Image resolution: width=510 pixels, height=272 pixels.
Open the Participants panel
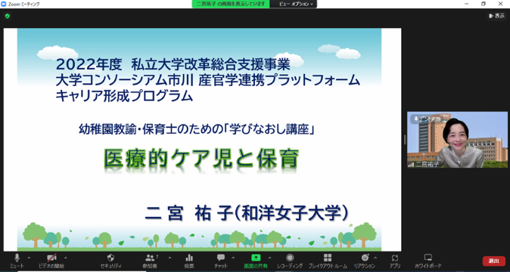[151, 261]
